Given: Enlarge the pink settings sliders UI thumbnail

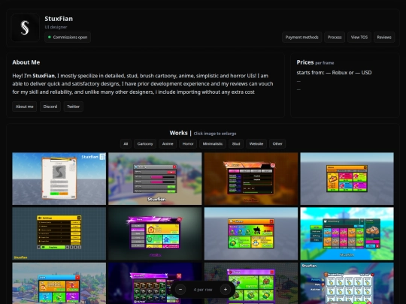Looking at the screenshot, I should (x=155, y=179).
